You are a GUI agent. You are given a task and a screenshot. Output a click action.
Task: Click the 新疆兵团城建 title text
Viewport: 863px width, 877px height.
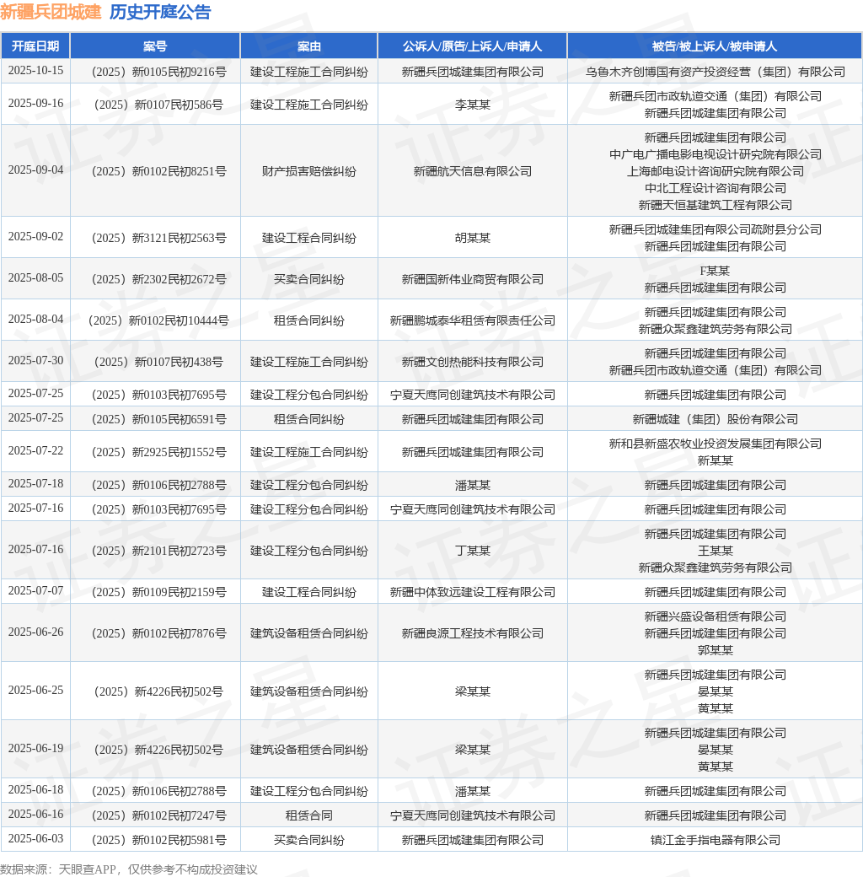(x=51, y=12)
